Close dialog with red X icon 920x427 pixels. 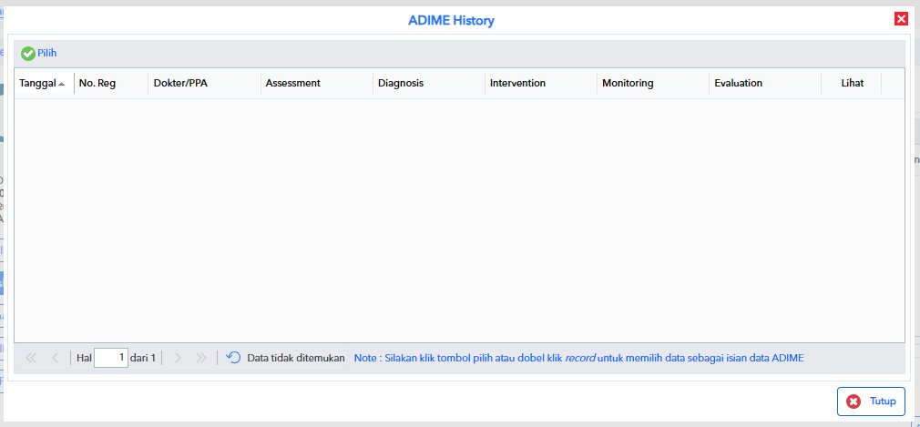(901, 19)
